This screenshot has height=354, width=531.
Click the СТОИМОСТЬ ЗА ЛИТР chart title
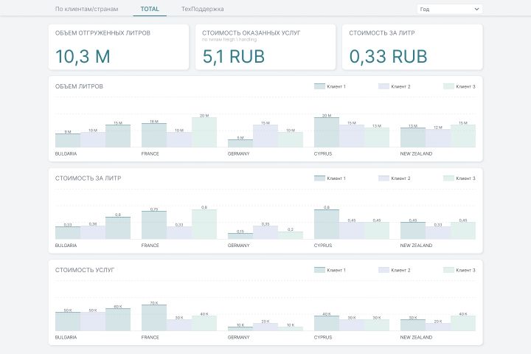click(x=88, y=178)
